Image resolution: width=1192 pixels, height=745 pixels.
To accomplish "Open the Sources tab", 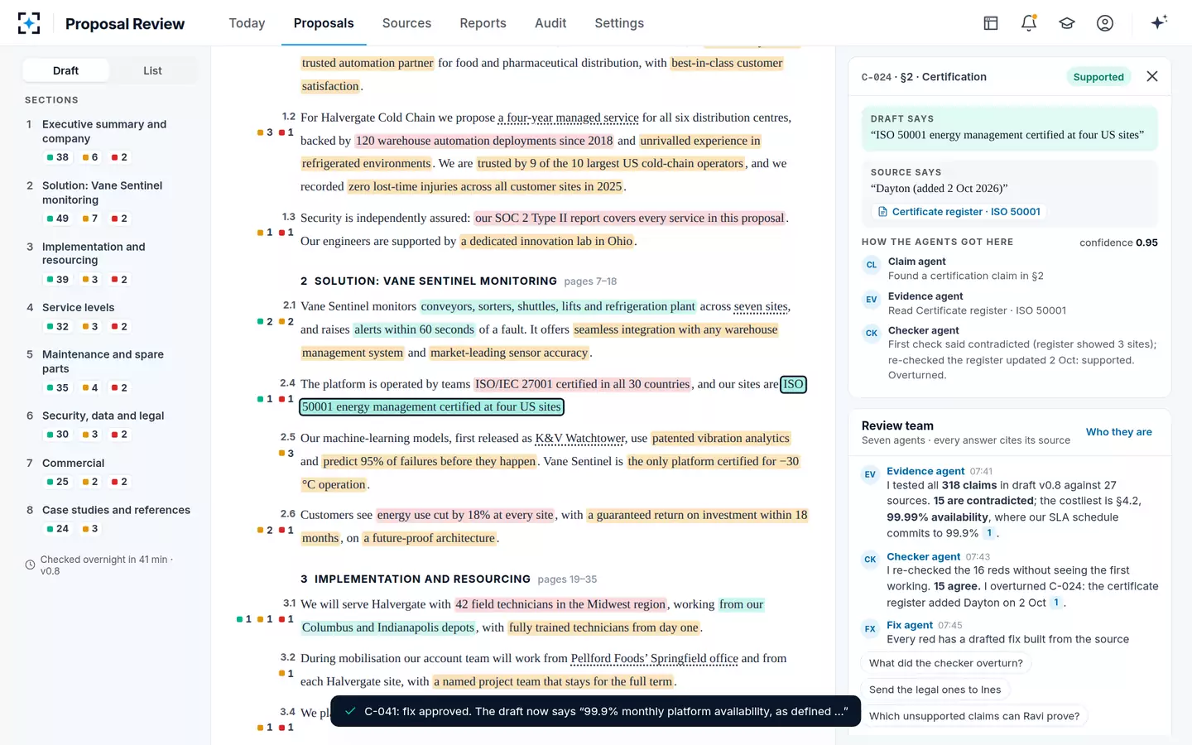I will coord(406,23).
